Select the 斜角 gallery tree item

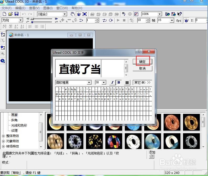14,120
